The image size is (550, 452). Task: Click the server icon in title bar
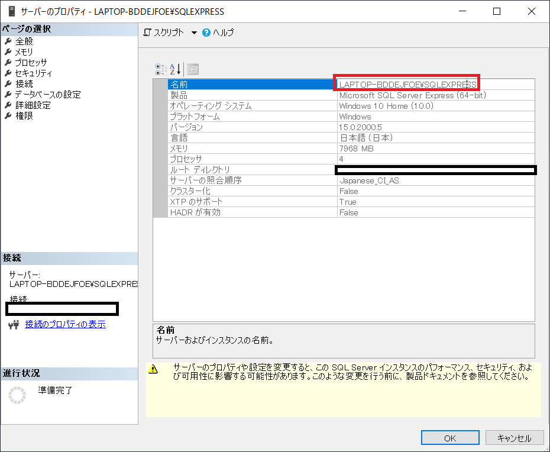point(12,11)
